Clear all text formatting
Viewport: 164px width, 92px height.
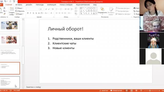click(x=53, y=9)
